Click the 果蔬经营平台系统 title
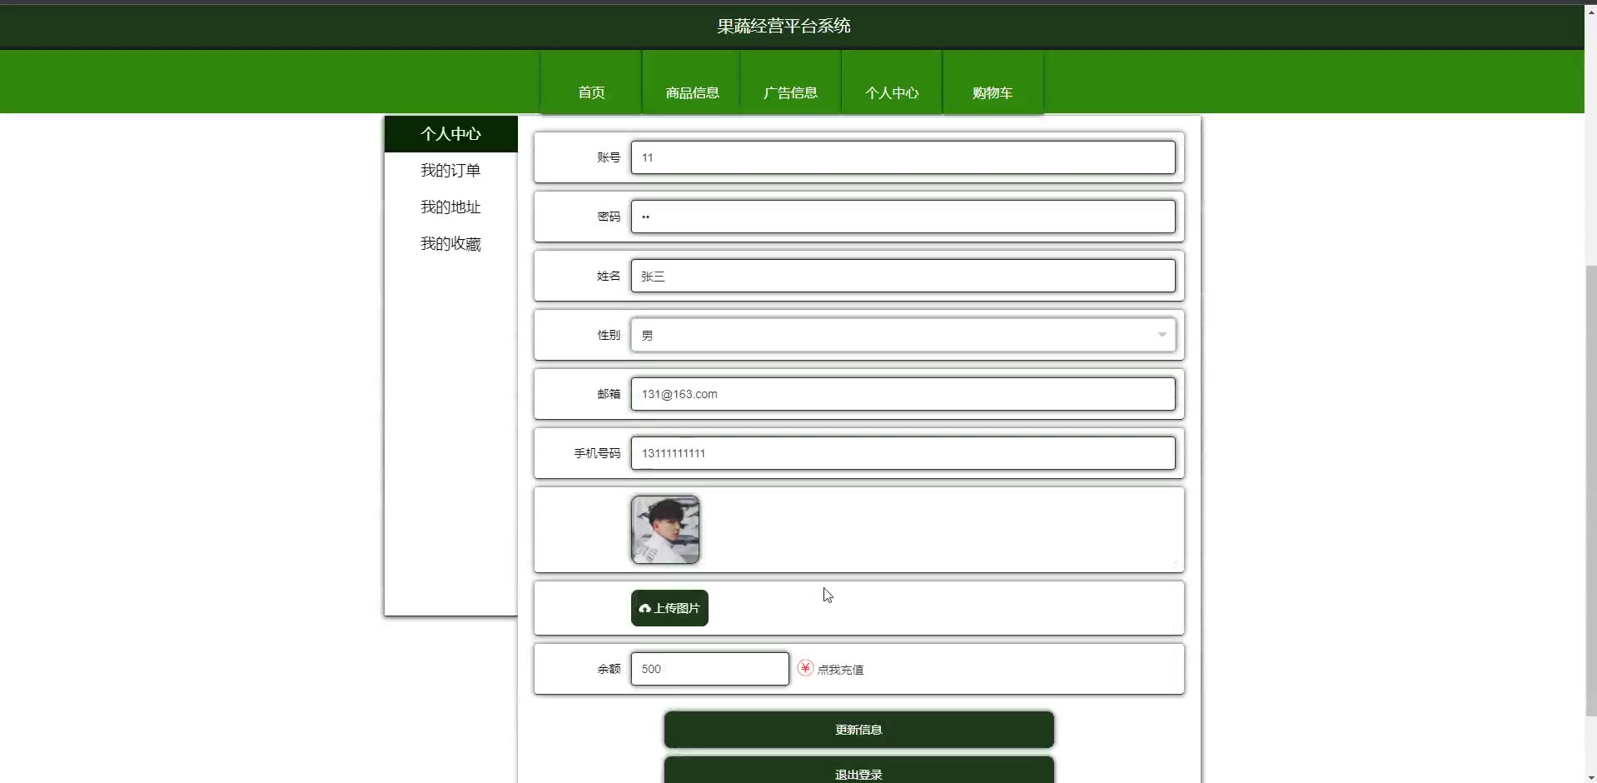Viewport: 1597px width, 783px height. coord(784,26)
